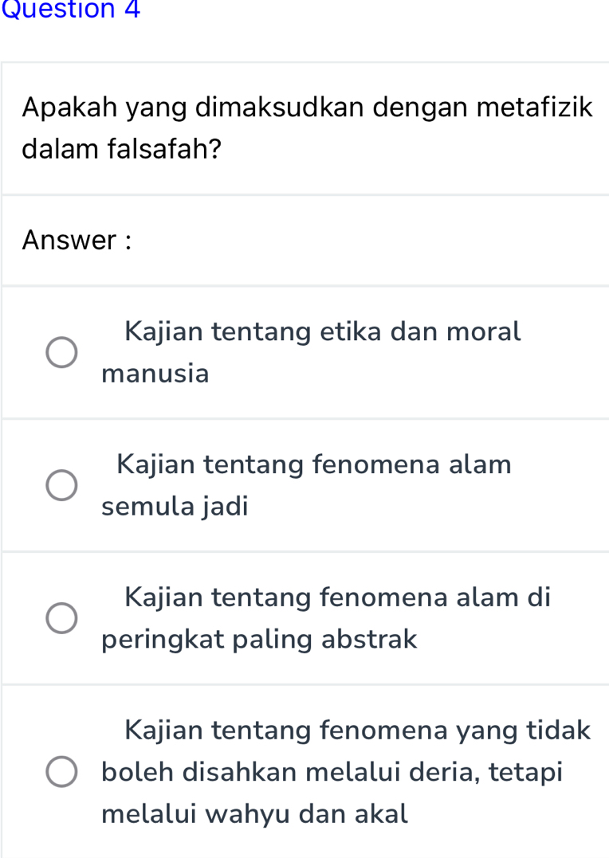Image resolution: width=609 pixels, height=858 pixels.
Task: Select radio button for etika dan moral answer
Action: click(x=61, y=352)
